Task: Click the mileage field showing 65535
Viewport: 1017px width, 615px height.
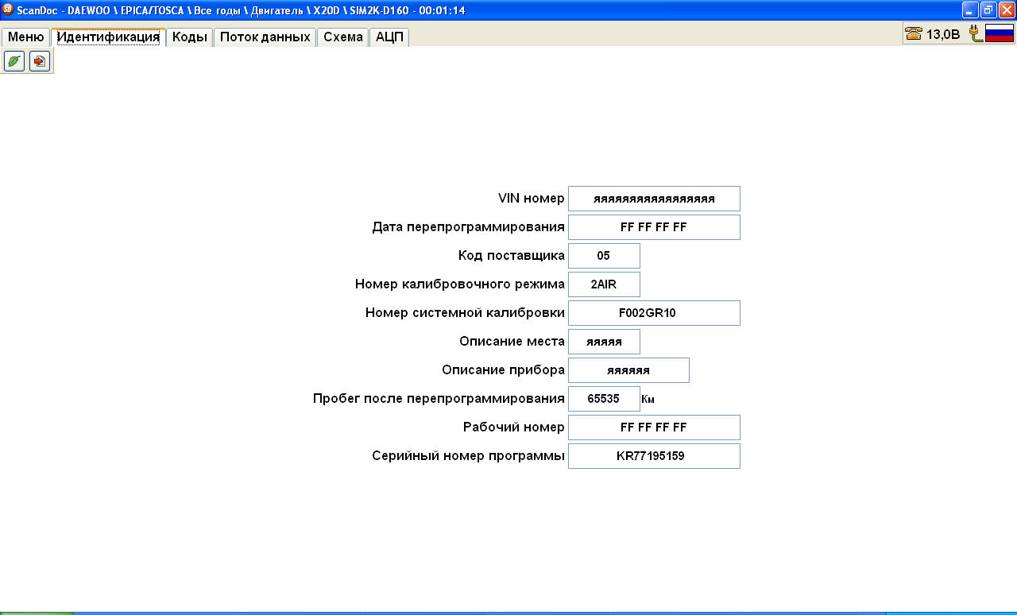Action: 604,399
